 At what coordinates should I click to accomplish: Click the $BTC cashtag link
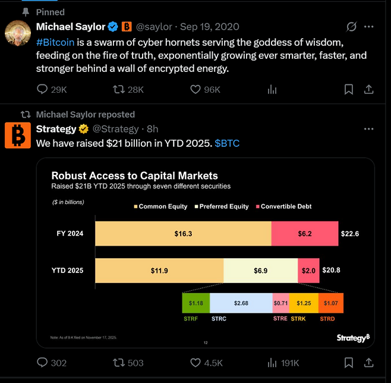click(227, 143)
